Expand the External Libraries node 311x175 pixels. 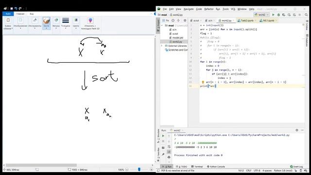pos(162,46)
